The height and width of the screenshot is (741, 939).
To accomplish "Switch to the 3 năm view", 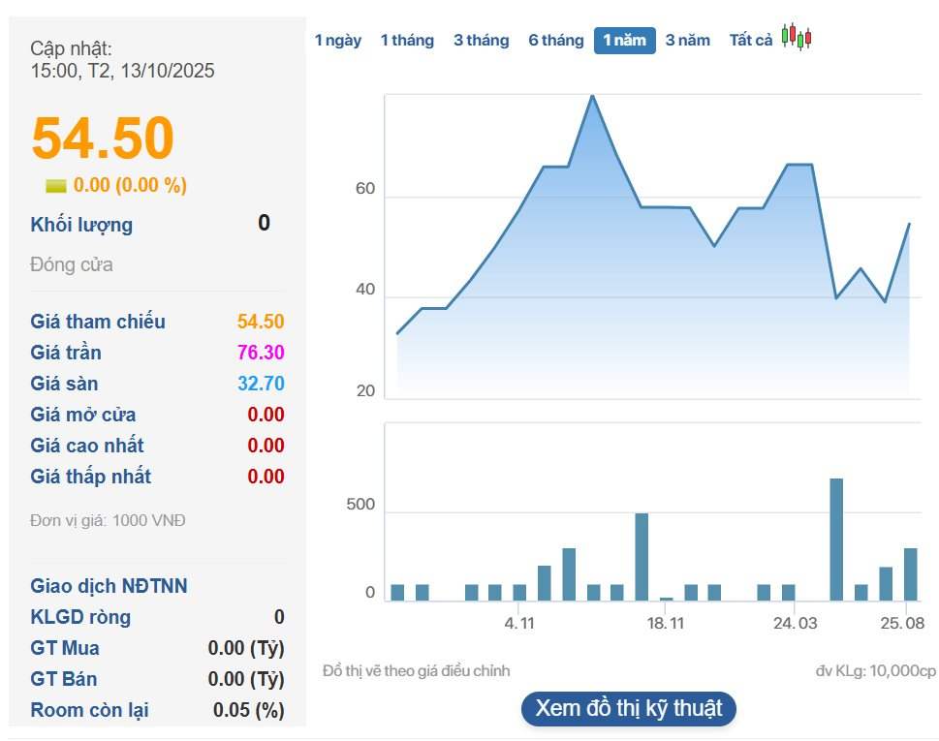I will (687, 41).
